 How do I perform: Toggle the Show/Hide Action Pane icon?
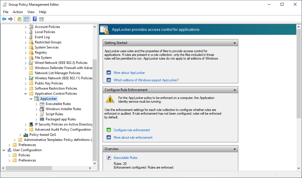(41, 19)
